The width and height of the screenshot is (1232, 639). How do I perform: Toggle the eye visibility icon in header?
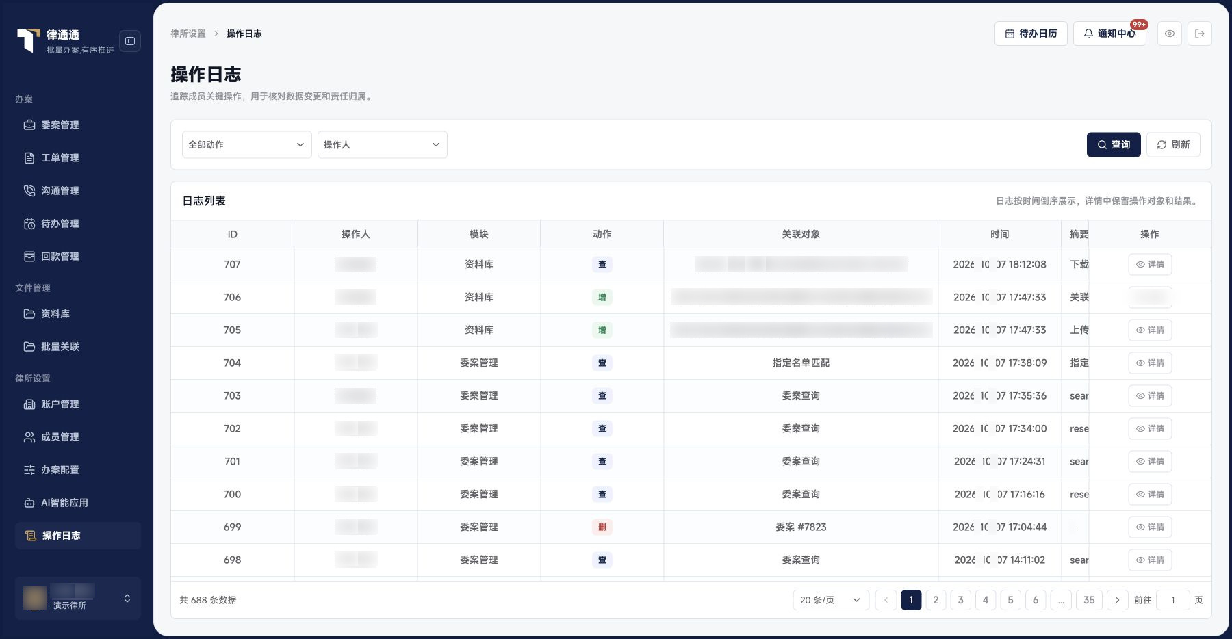pos(1170,34)
